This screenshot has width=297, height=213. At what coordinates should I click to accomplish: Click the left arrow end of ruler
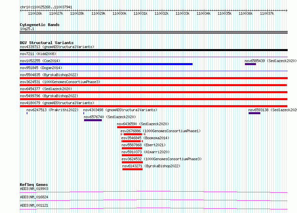[21, 11]
